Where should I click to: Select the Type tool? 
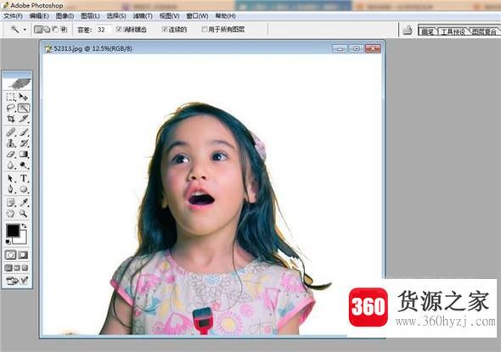coord(24,178)
